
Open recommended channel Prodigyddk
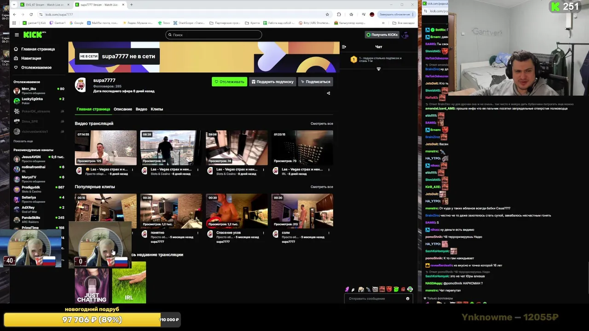click(39, 189)
